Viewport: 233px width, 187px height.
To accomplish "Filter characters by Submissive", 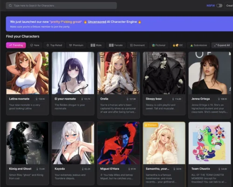I will [x=199, y=45].
